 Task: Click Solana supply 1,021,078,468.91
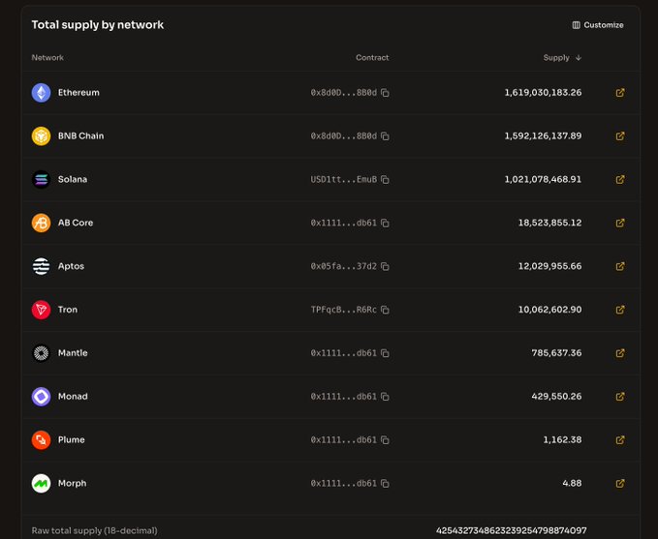pos(543,179)
